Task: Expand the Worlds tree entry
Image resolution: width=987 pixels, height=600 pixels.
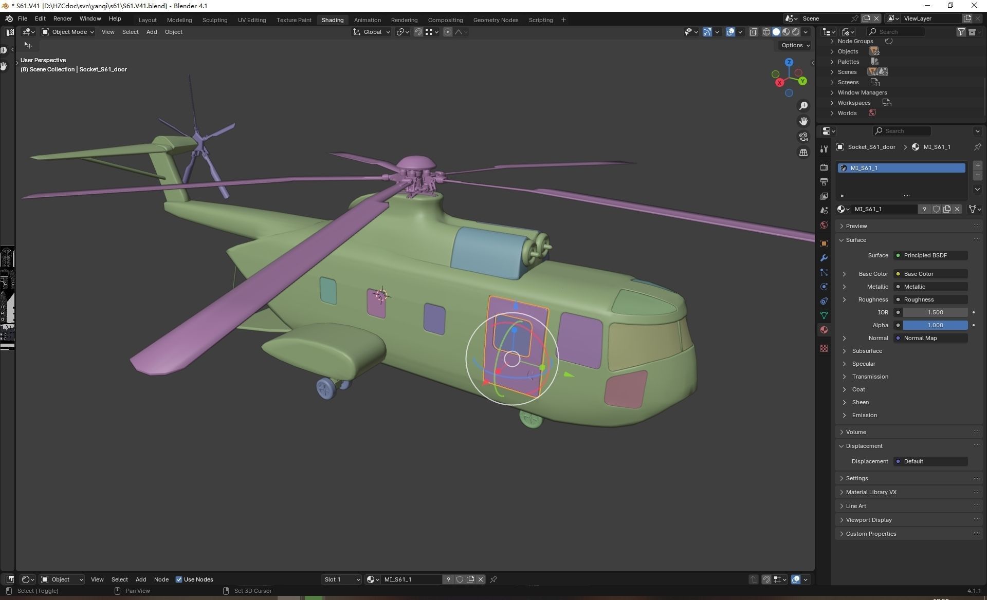Action: [x=832, y=113]
